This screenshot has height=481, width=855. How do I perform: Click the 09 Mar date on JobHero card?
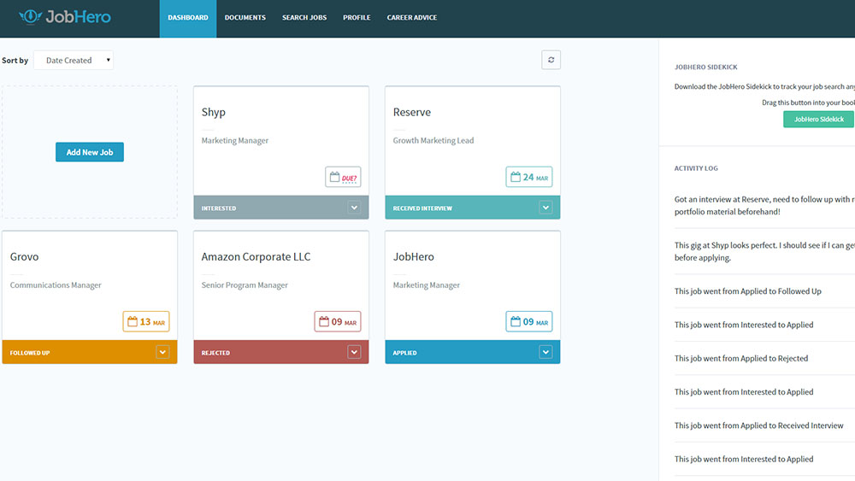[528, 322]
